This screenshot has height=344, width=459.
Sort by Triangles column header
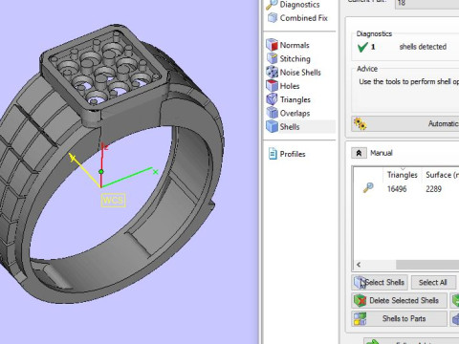(403, 175)
